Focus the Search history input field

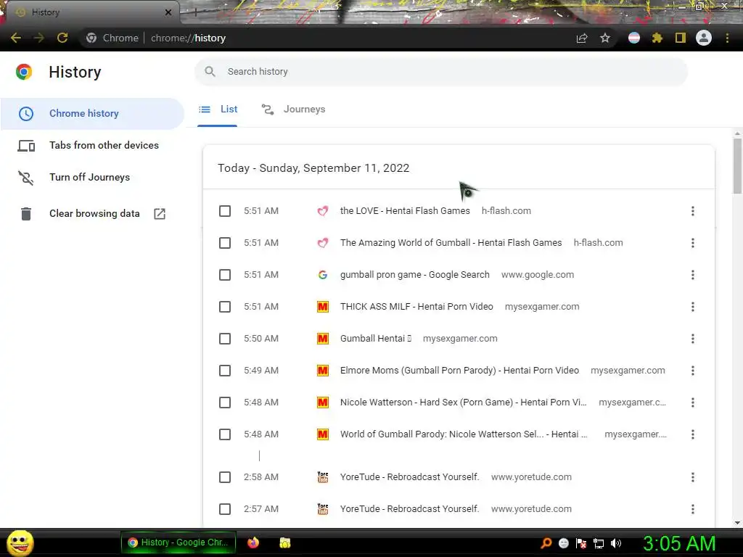[x=440, y=72]
